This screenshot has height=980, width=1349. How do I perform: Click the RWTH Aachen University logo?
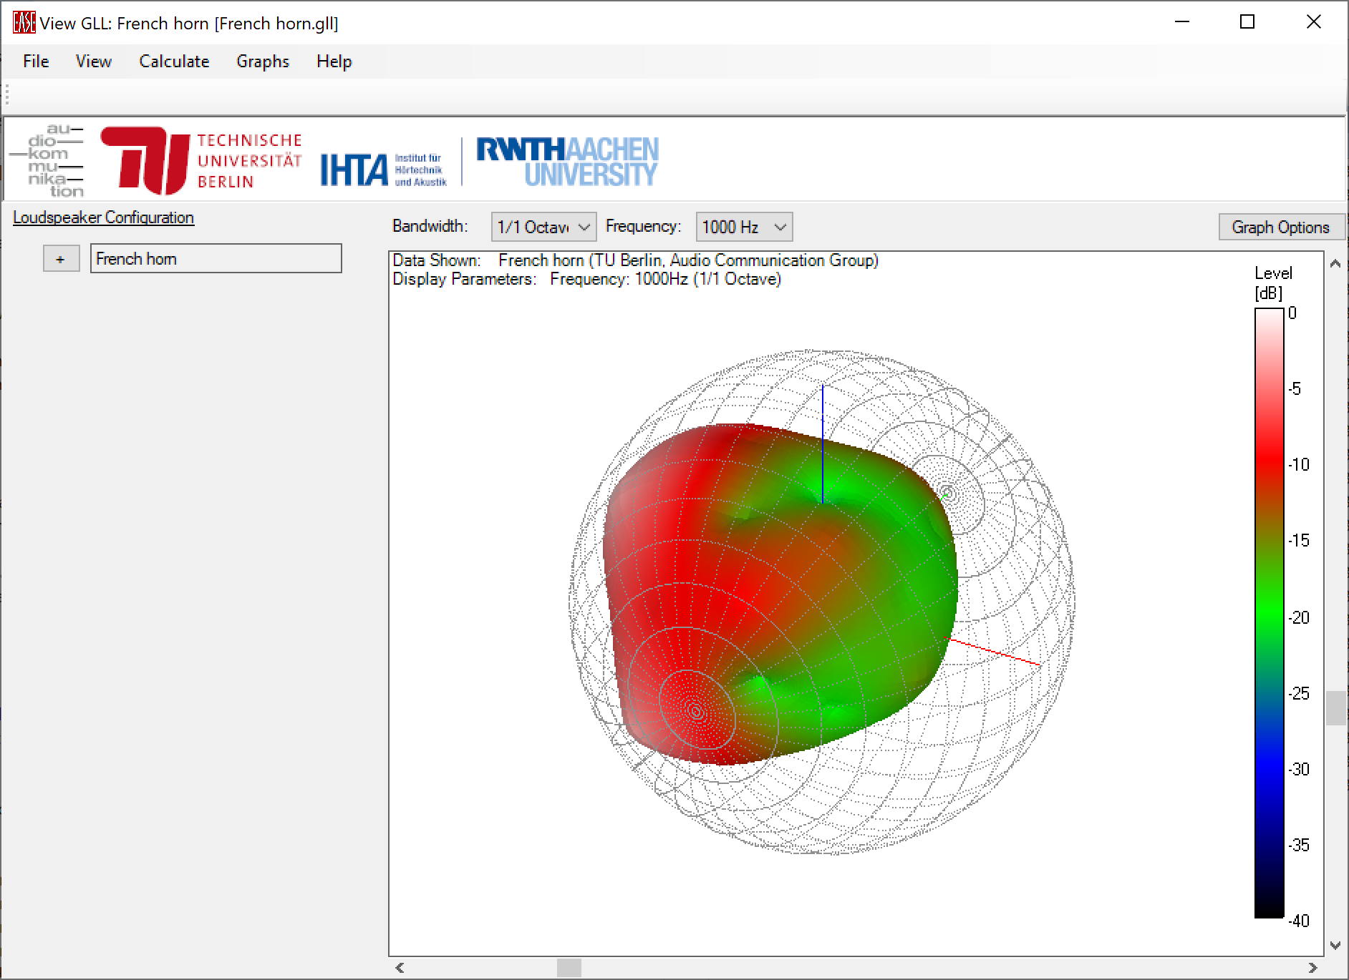point(567,162)
